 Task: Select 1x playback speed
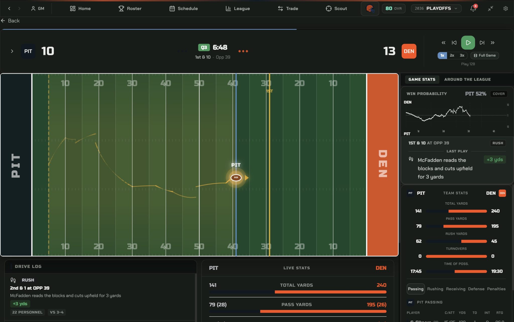click(442, 55)
